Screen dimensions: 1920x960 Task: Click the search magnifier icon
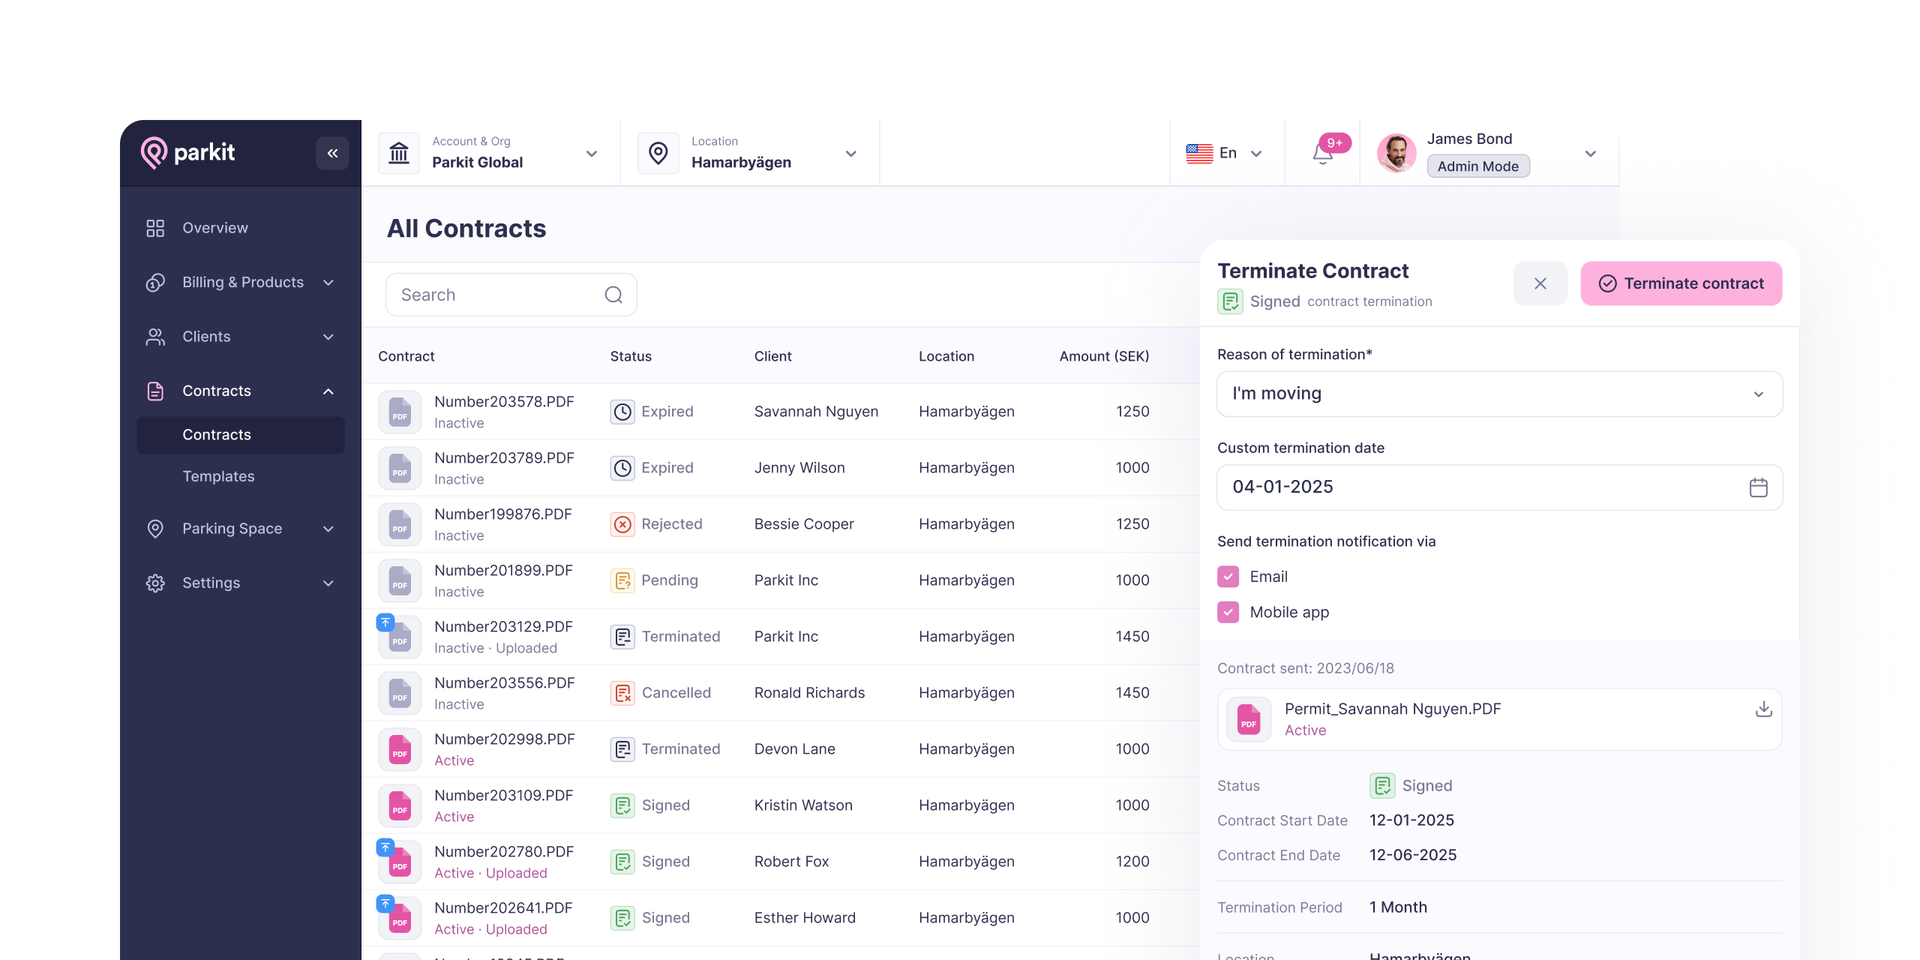pyautogui.click(x=613, y=295)
